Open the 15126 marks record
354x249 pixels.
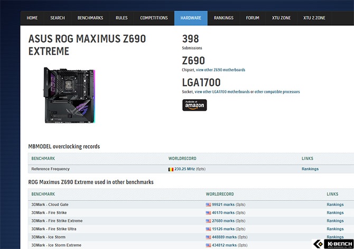(223, 229)
